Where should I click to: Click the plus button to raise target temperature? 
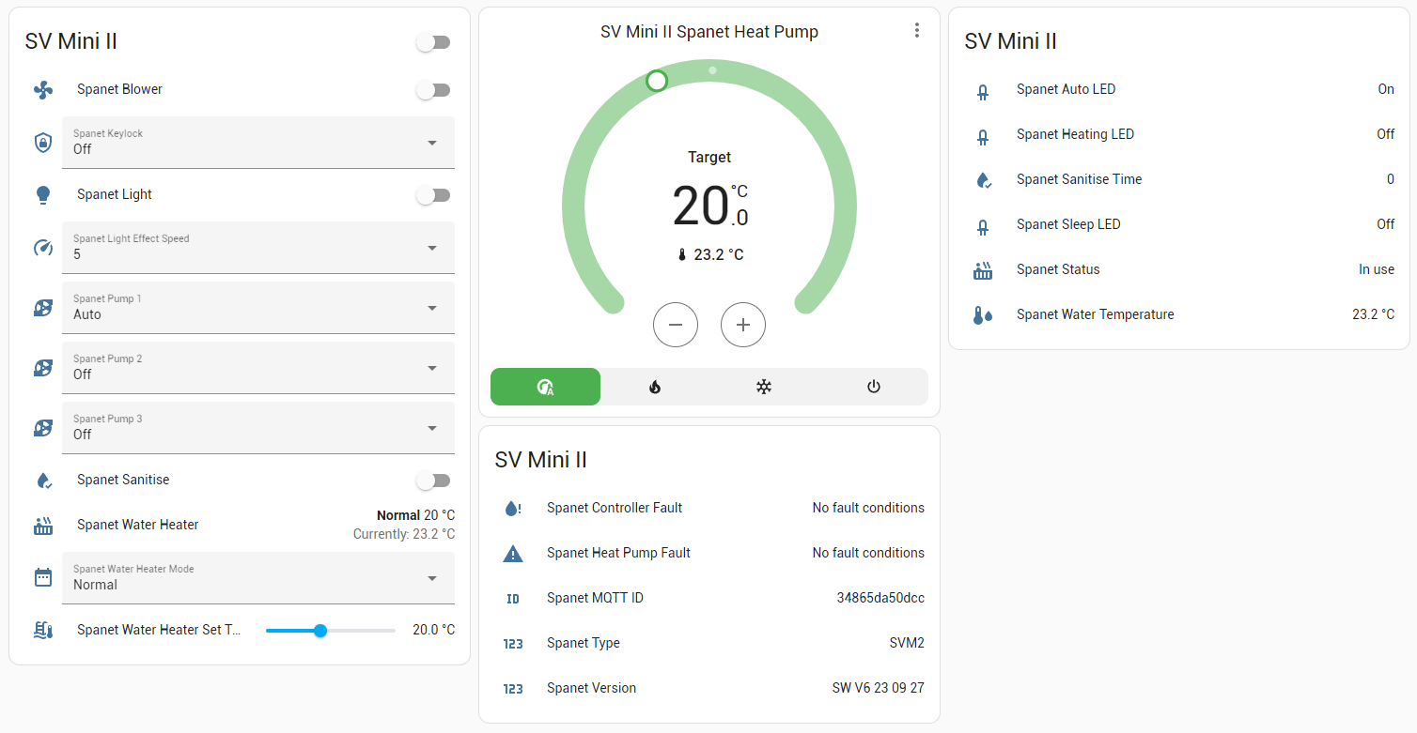pos(743,324)
